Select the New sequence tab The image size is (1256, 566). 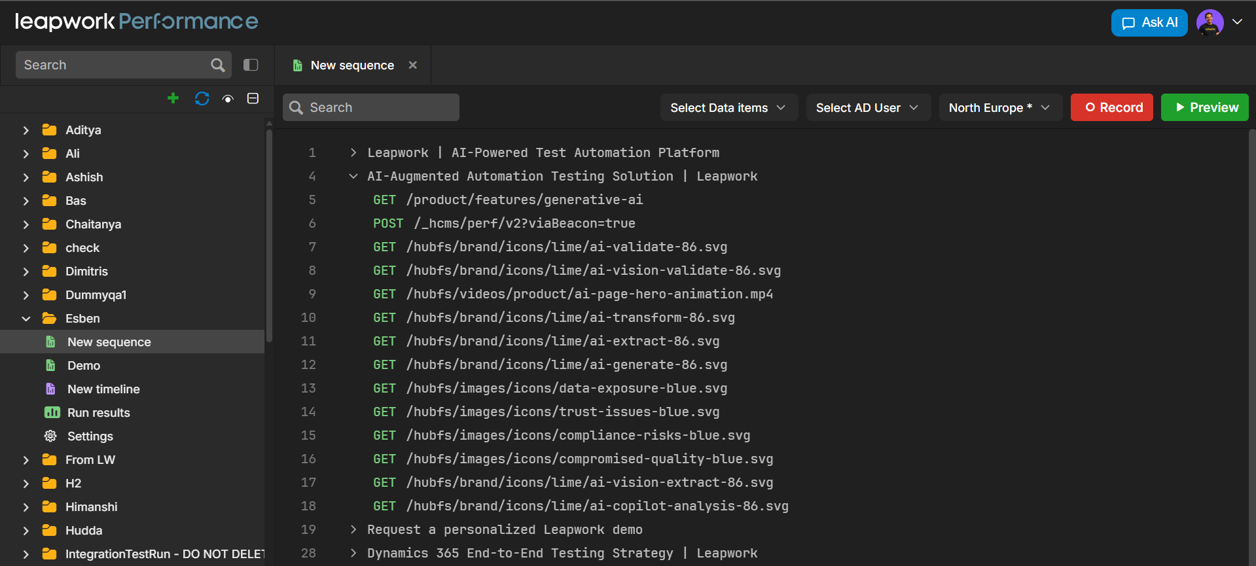coord(351,65)
